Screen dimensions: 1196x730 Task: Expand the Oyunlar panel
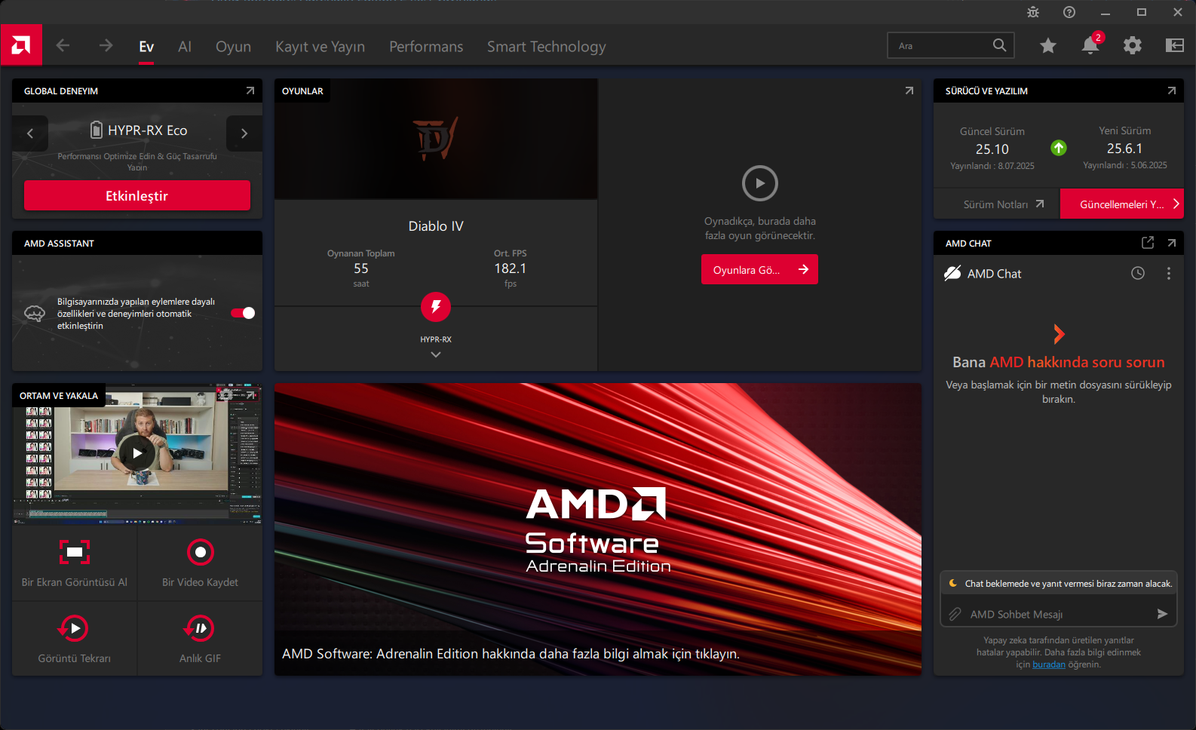click(909, 90)
